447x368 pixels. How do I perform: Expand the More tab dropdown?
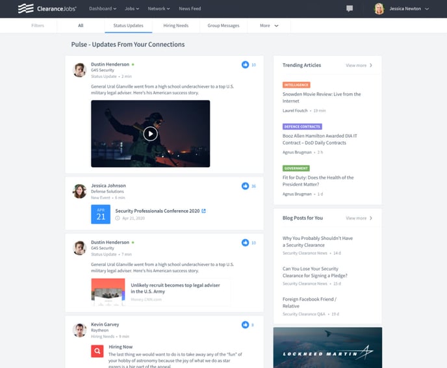point(269,25)
